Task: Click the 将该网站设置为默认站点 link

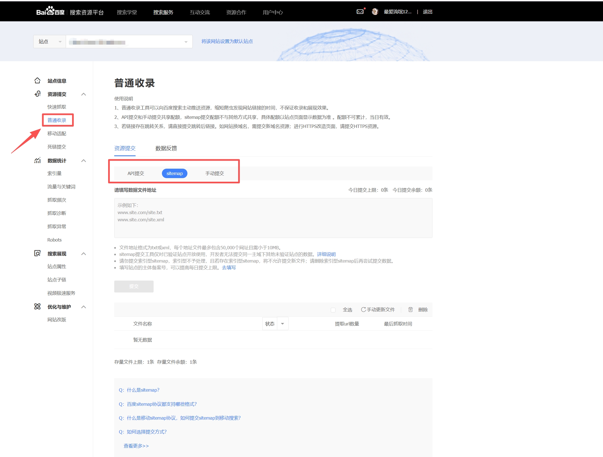Action: [227, 41]
